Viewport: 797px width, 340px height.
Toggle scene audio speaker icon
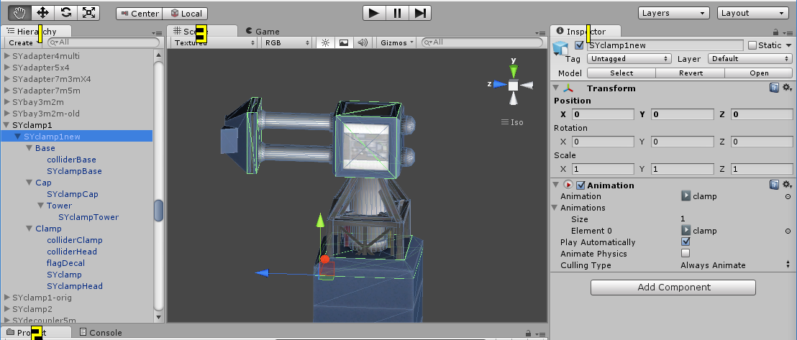click(x=363, y=42)
